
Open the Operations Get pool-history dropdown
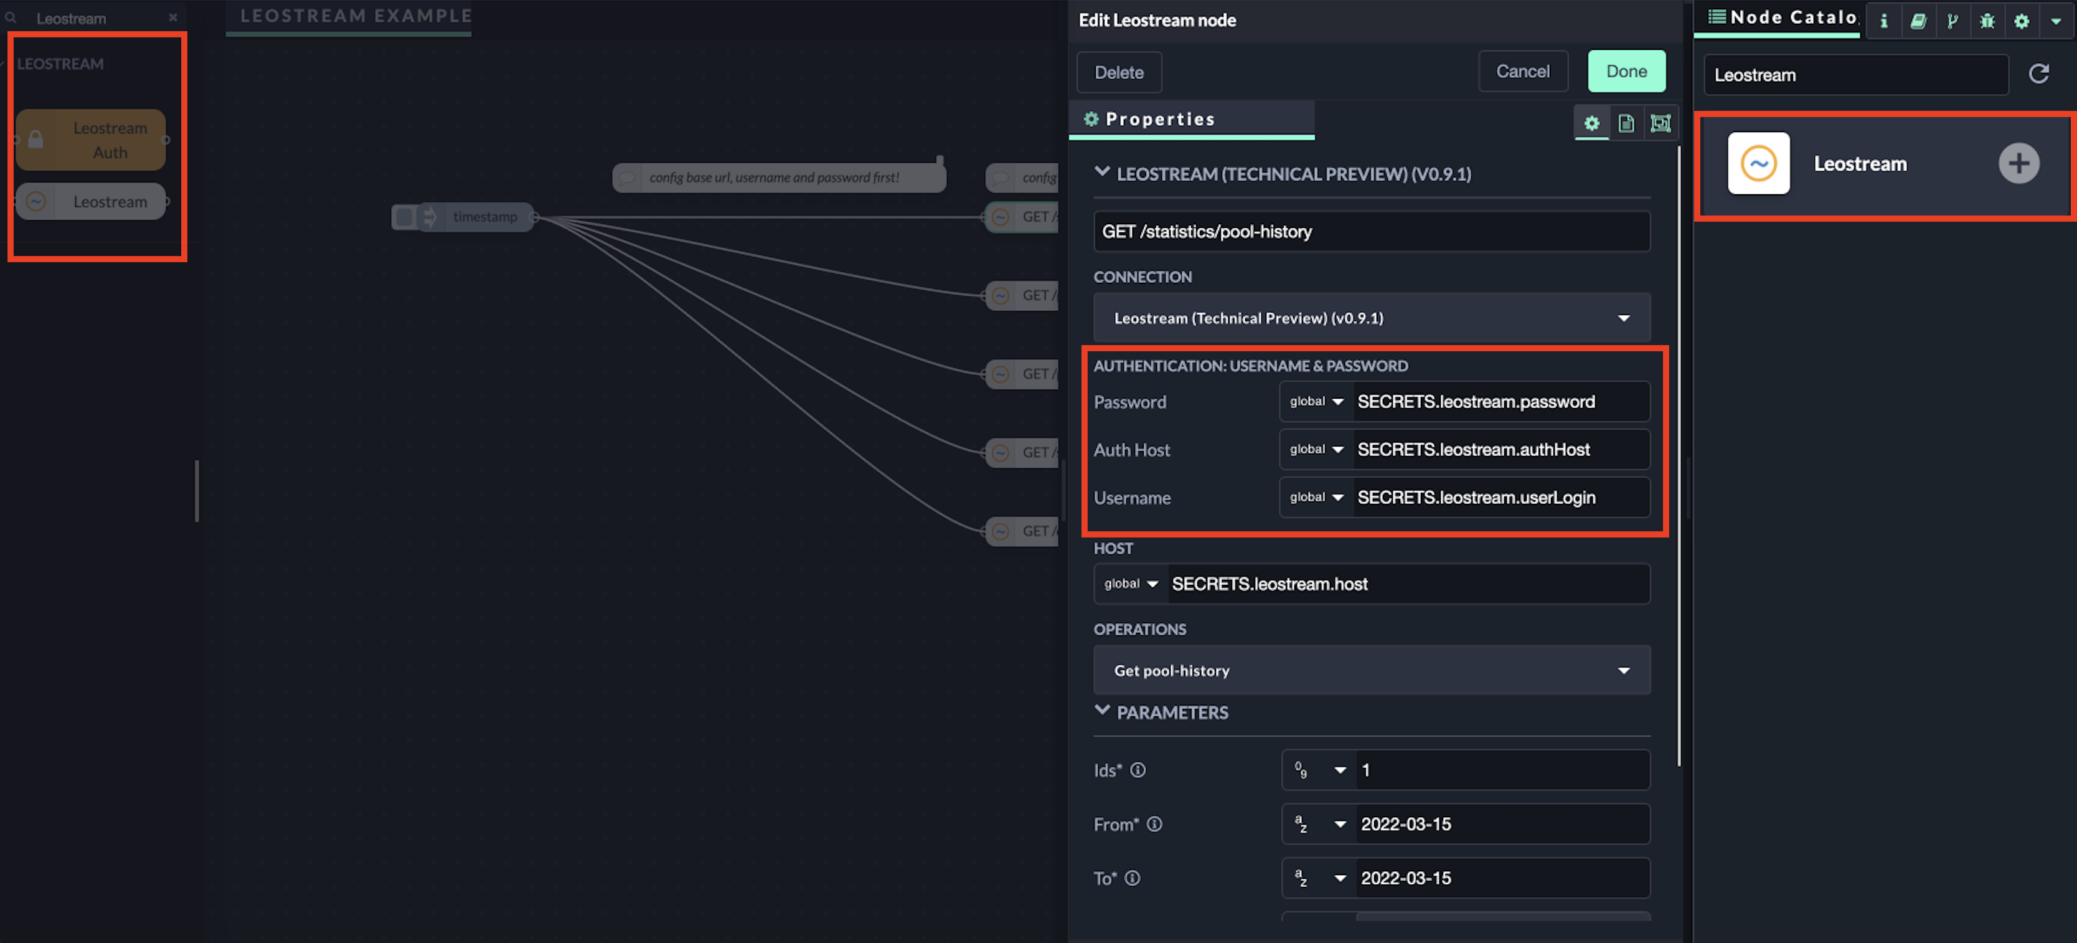(1371, 670)
